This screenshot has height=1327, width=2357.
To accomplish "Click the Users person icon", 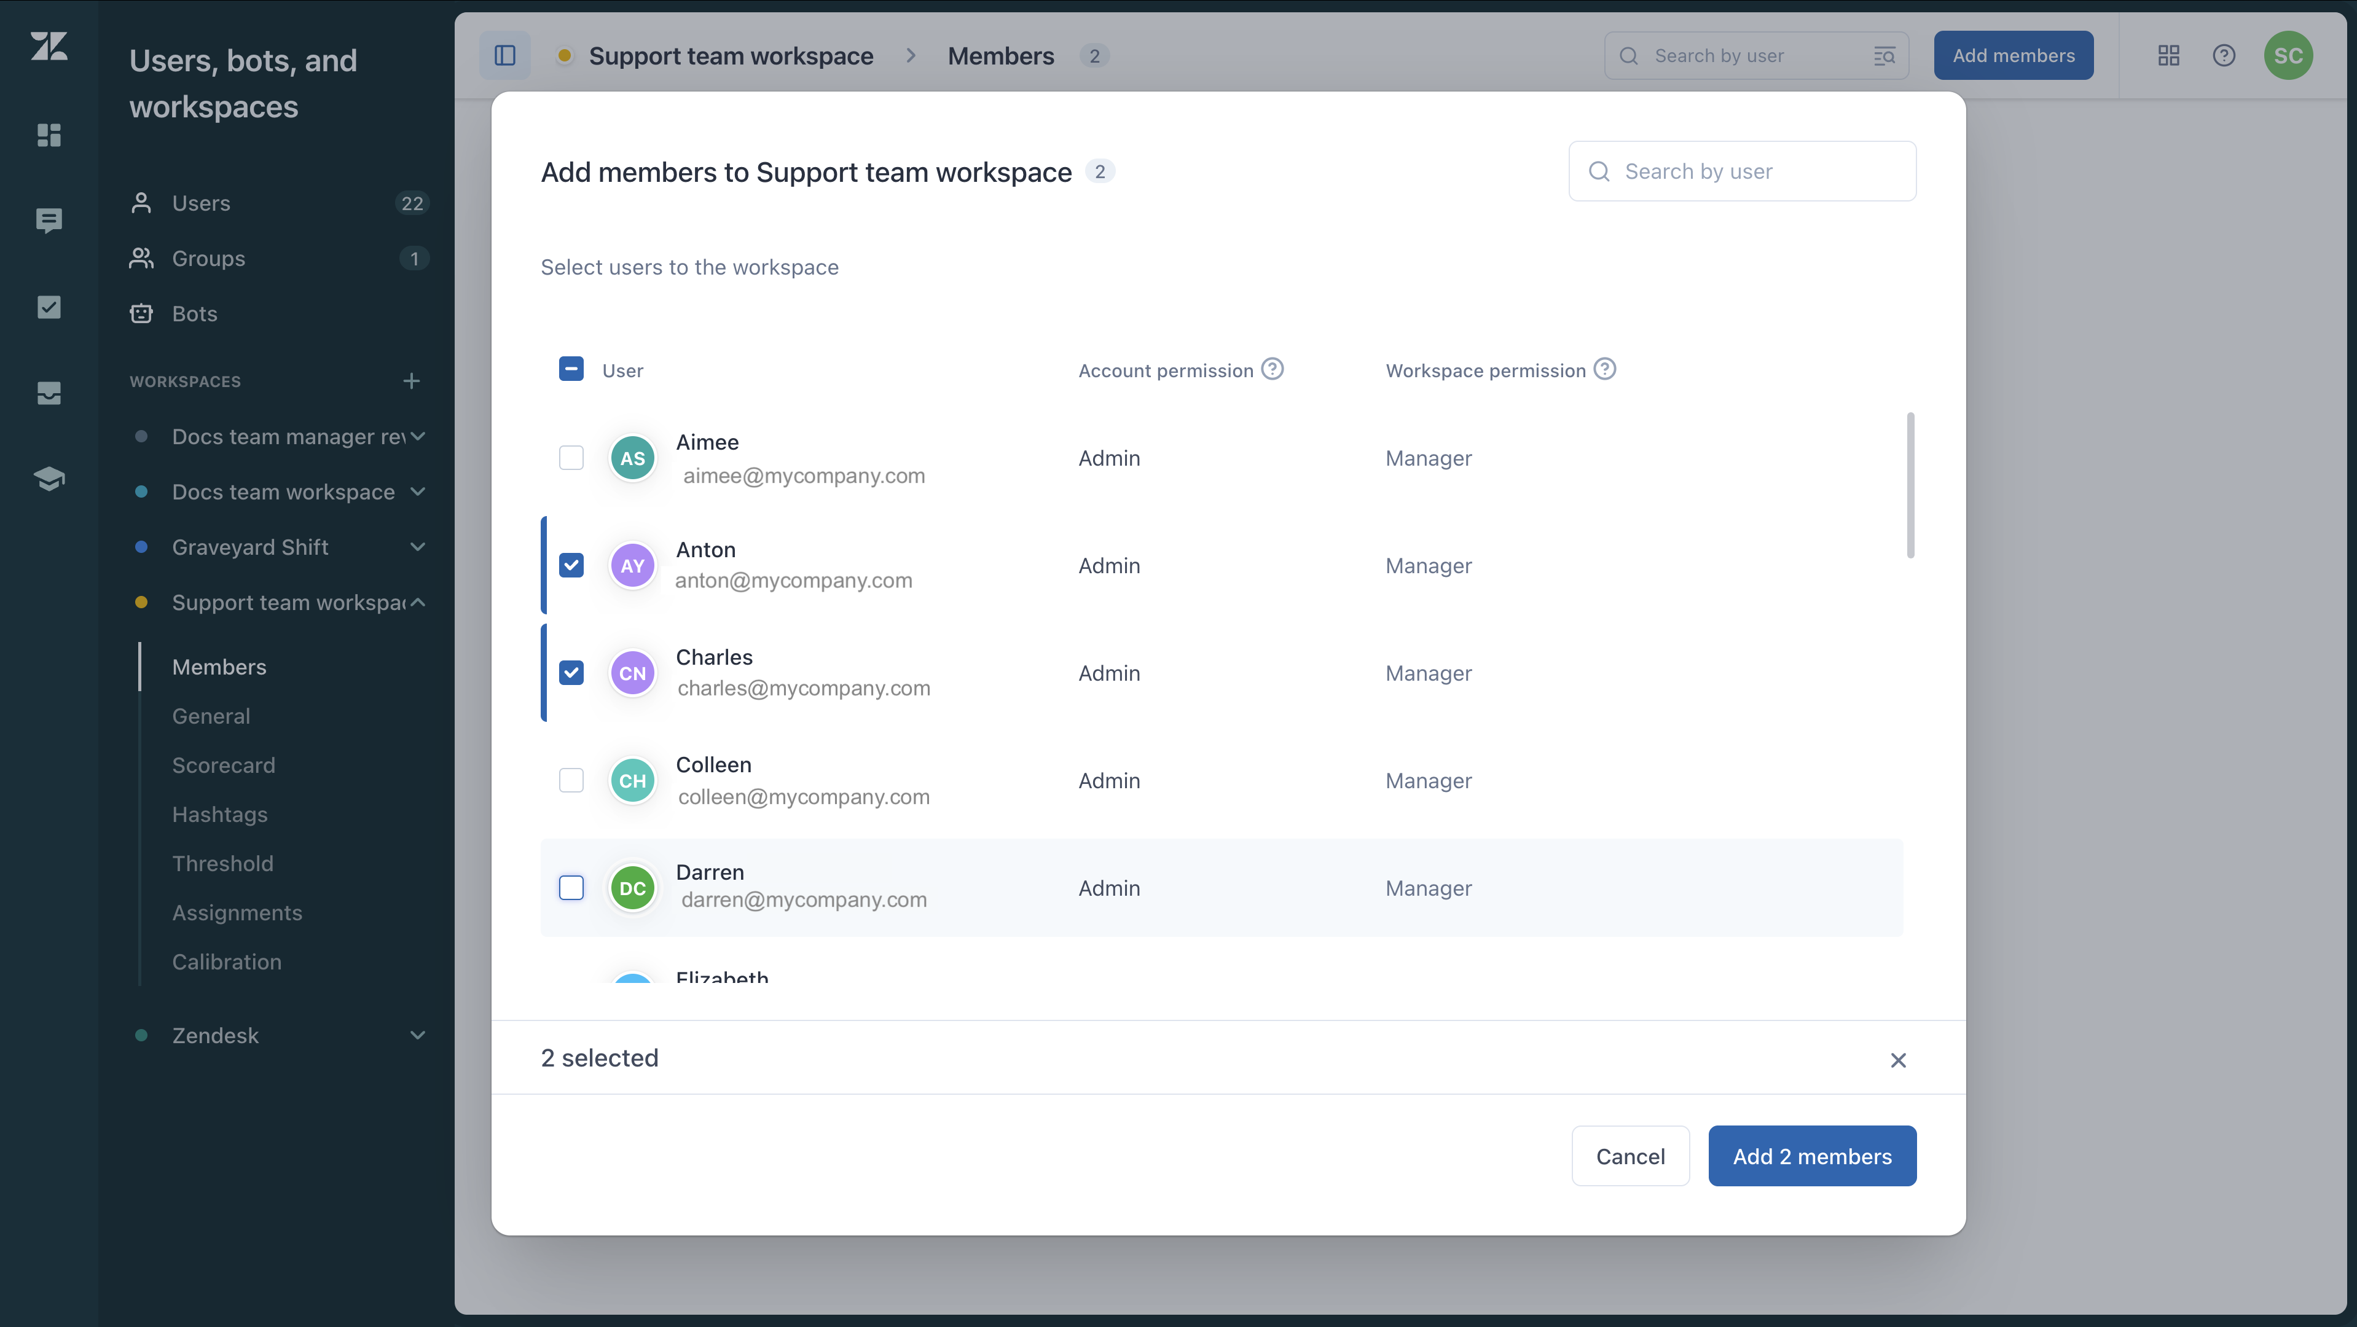I will (141, 203).
